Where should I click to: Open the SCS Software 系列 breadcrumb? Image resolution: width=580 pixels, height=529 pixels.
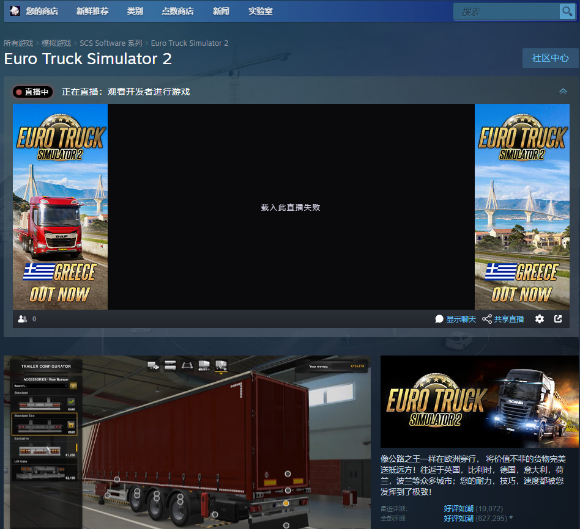coord(111,43)
